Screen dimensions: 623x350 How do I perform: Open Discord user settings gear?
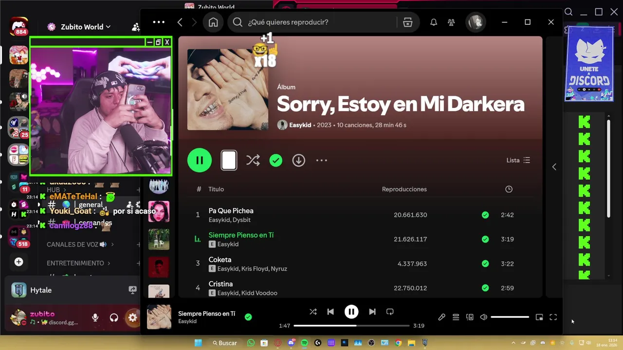[132, 318]
